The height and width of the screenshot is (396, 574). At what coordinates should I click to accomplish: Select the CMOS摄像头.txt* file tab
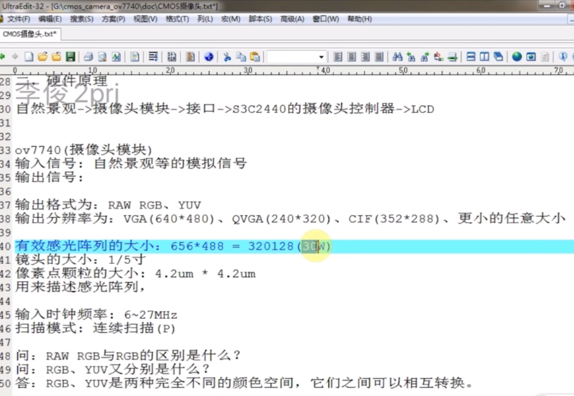pyautogui.click(x=30, y=34)
